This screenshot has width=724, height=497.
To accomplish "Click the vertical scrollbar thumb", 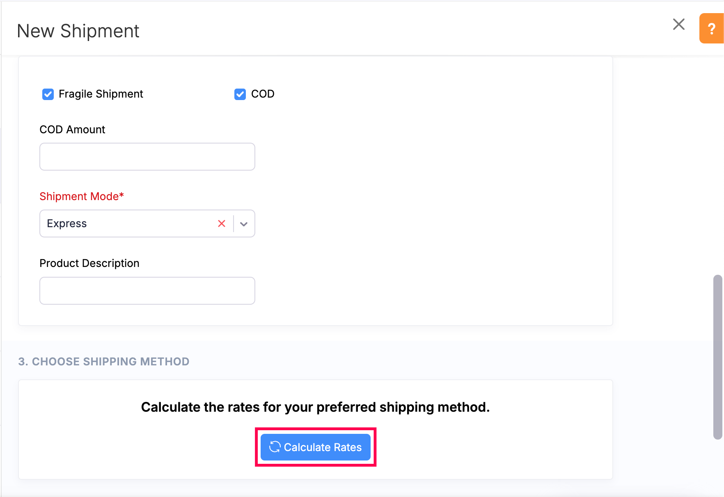I will 717,357.
